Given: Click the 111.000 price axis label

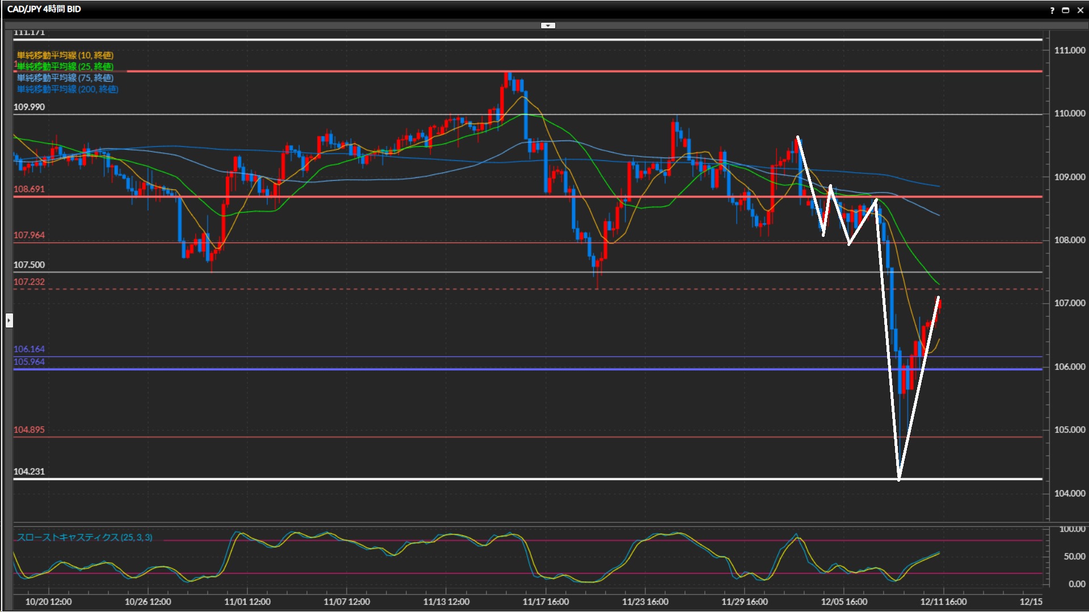Looking at the screenshot, I should click(x=1069, y=50).
